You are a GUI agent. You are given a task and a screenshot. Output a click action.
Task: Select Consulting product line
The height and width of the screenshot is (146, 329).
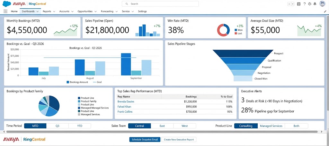[x=246, y=126]
